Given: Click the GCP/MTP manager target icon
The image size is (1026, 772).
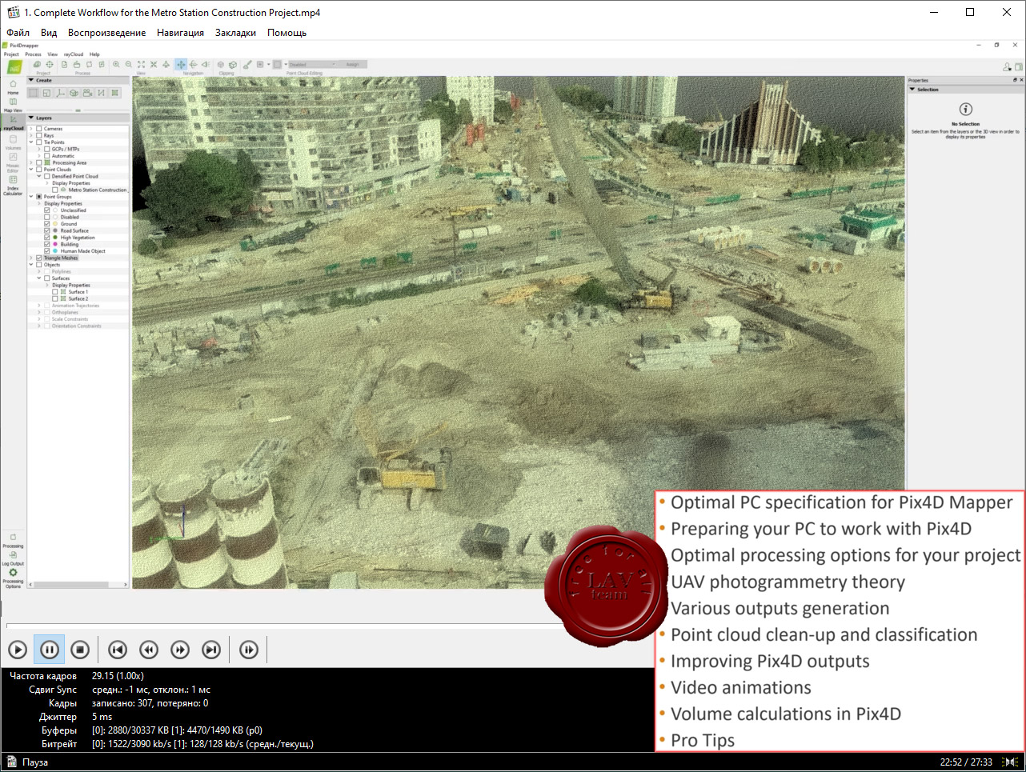Looking at the screenshot, I should point(50,64).
